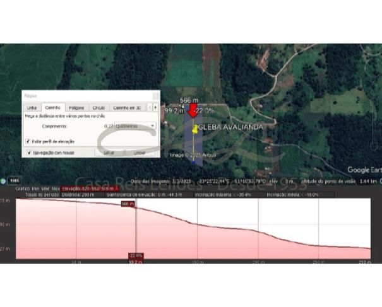Click the Comprimento value 0.27
The height and width of the screenshot is (307, 382).
coord(109,126)
